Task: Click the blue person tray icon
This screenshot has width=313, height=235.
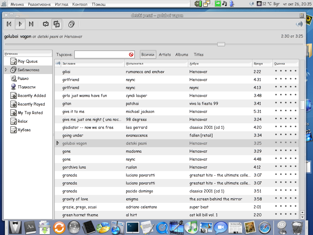Action: (232, 4)
